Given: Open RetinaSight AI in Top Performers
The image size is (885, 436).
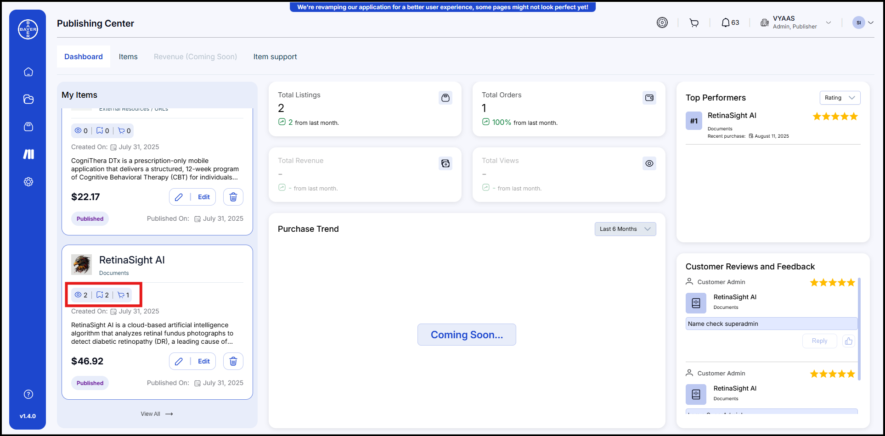Looking at the screenshot, I should point(732,116).
